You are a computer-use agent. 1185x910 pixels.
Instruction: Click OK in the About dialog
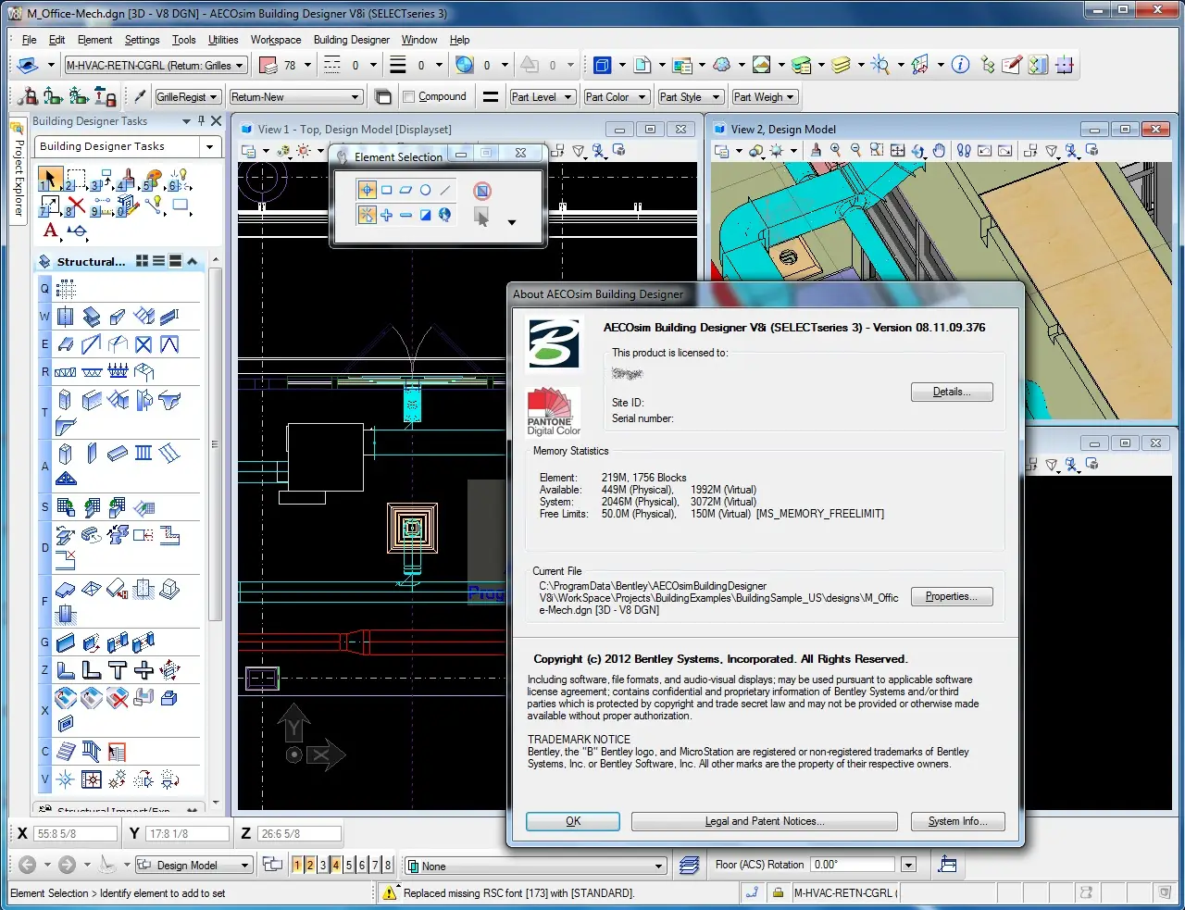[573, 821]
